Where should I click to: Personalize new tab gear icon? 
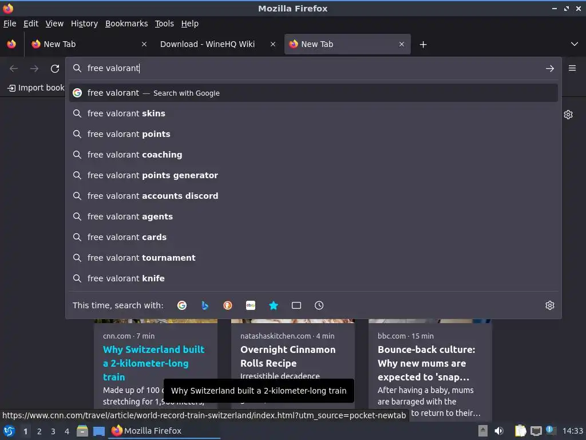point(568,115)
